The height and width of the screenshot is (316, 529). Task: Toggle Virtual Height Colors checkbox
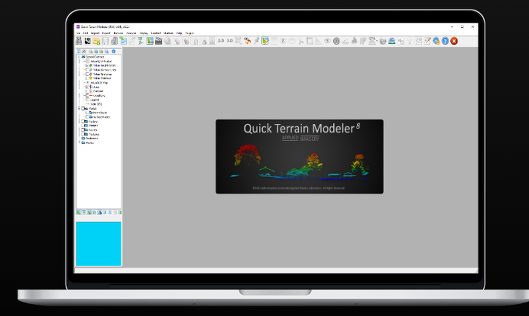[x=87, y=65]
